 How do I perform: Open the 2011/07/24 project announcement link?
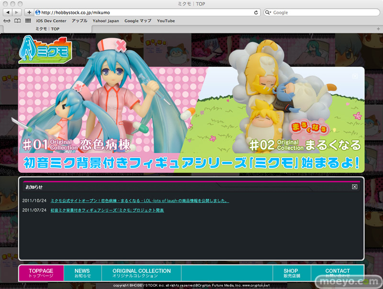[x=107, y=210]
